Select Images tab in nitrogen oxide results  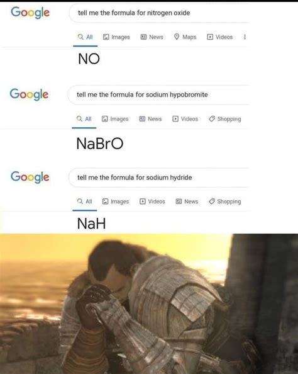[x=116, y=37]
